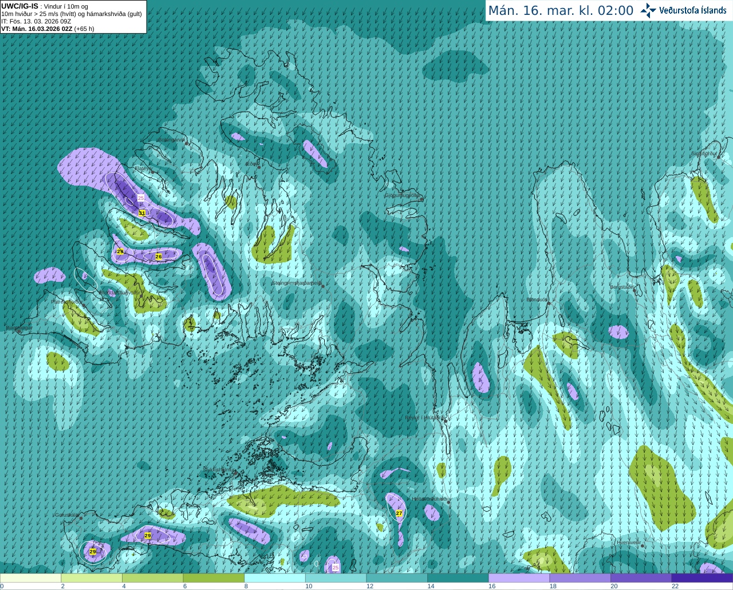This screenshot has height=590, width=733.
Task: Click the IT: Fös. 13. 03. 2026 09Z line
Action: point(36,21)
